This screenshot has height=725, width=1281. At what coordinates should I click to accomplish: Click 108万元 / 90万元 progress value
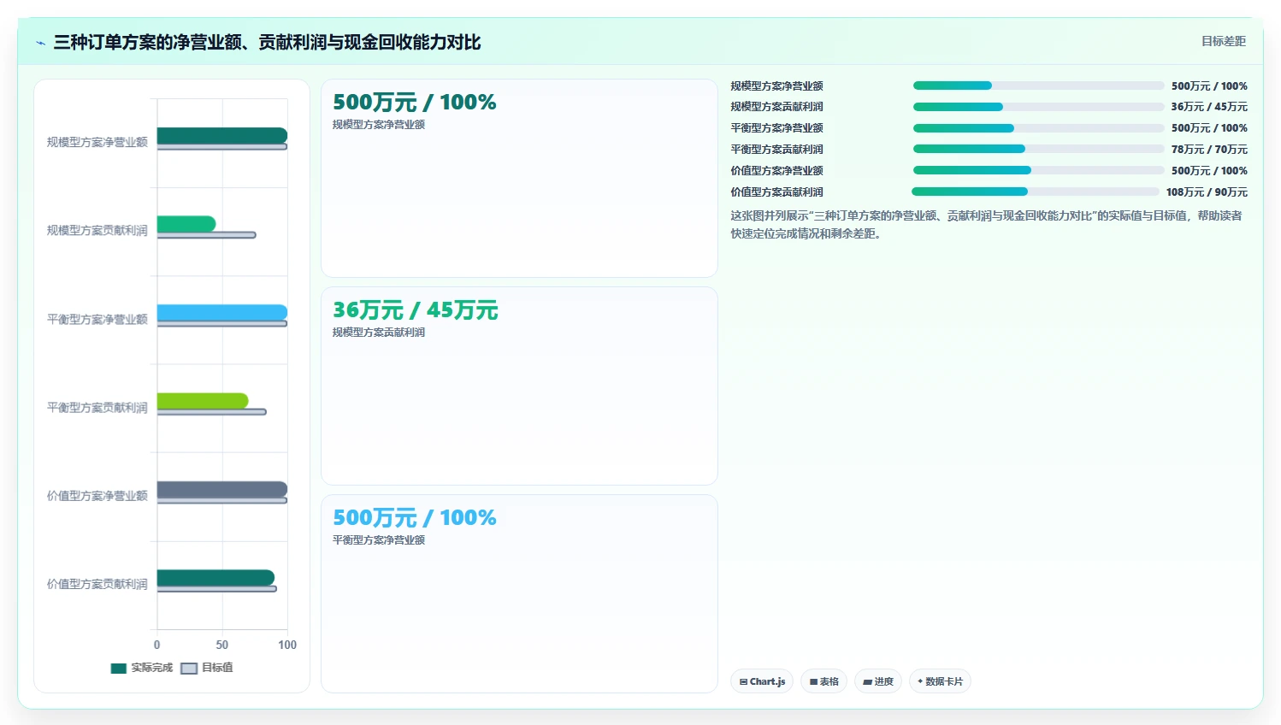[1207, 192]
